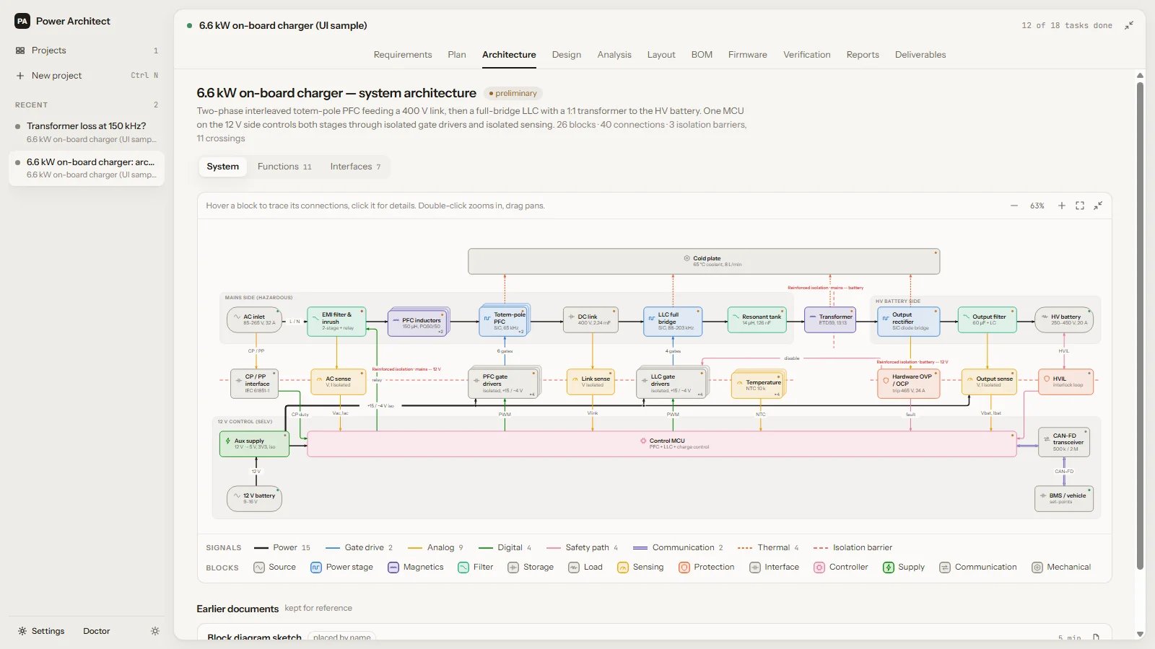
Task: Toggle Power signals in the legend
Action: pos(282,547)
